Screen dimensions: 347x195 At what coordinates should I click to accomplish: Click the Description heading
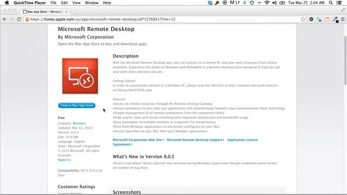pyautogui.click(x=125, y=56)
